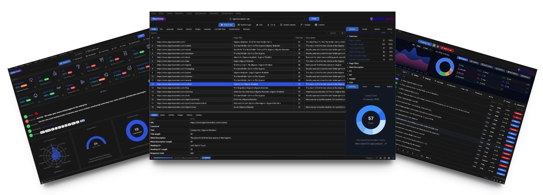Screen dimensions: 543x195
Task: Click the trend arrow icon after pages analyzed
Action: (386, 144)
